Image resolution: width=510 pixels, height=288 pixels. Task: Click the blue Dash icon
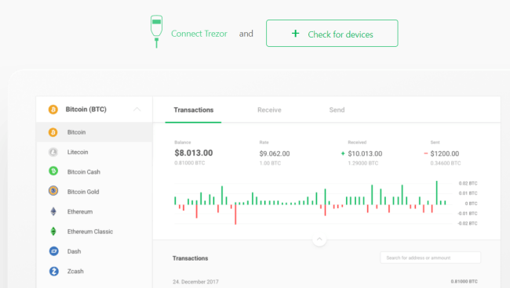click(53, 251)
